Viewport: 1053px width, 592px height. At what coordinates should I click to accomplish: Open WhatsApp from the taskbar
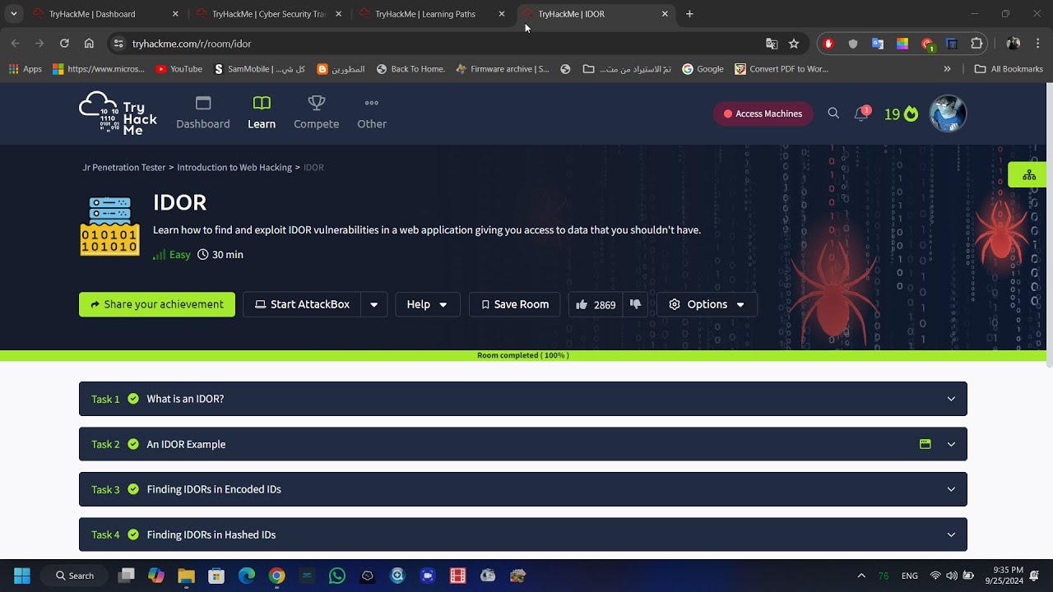(337, 576)
